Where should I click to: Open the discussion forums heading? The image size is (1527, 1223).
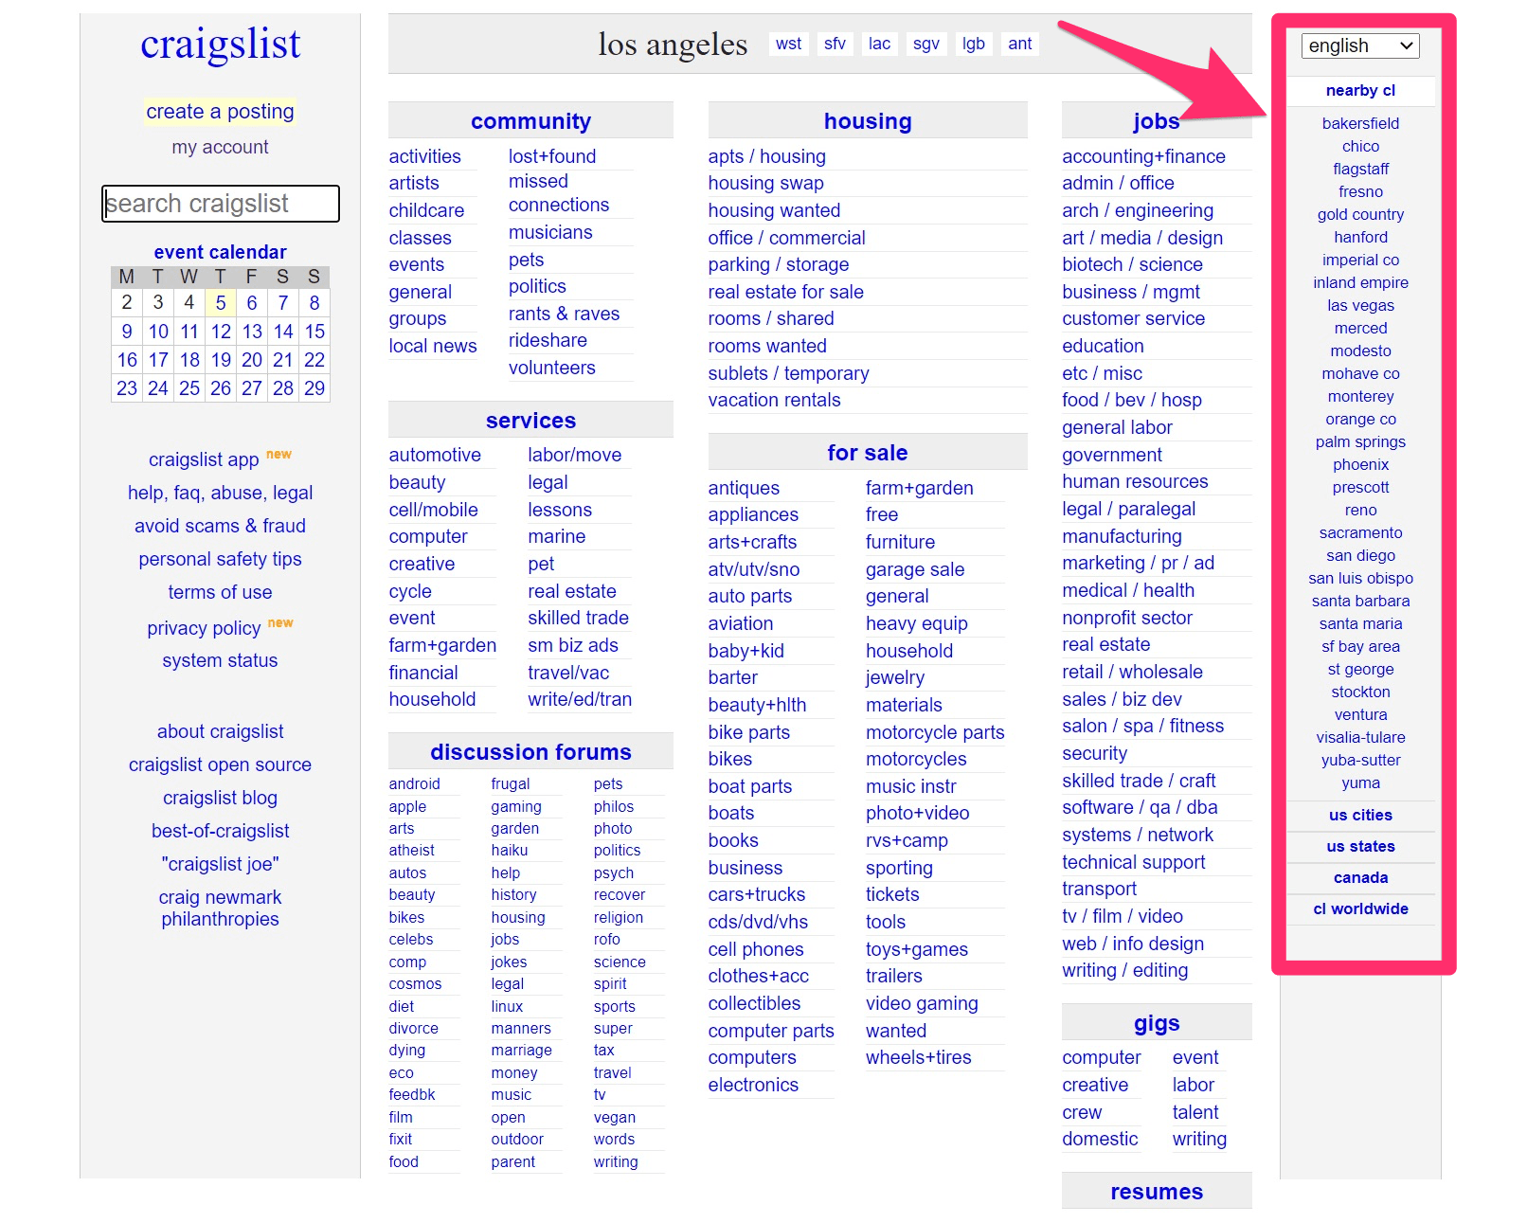(530, 752)
